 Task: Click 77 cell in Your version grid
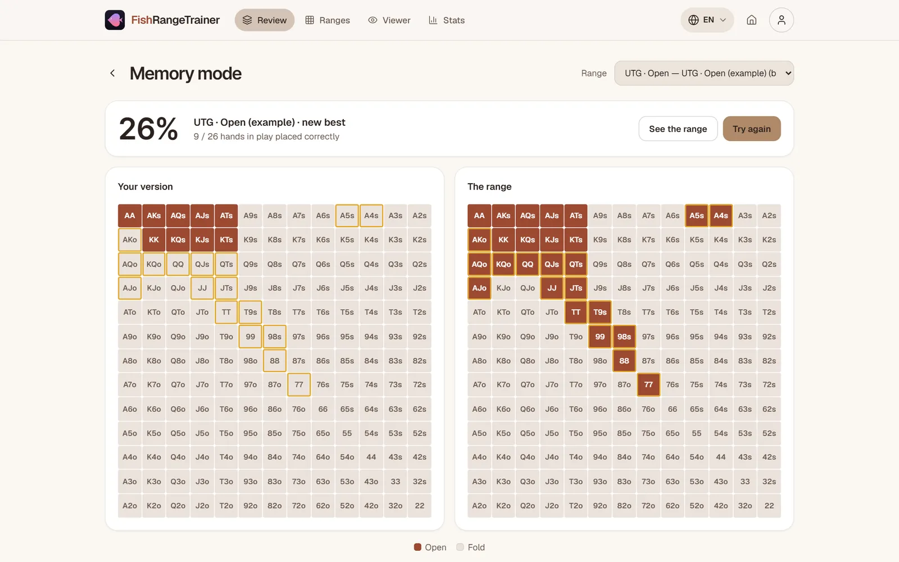[299, 385]
